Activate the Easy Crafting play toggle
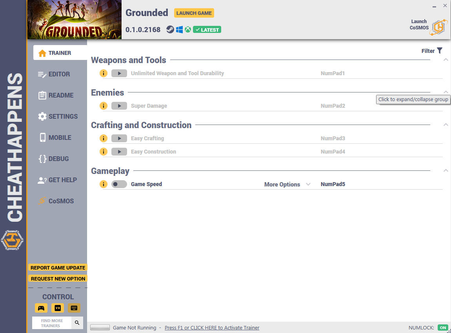The height and width of the screenshot is (333, 451). (x=119, y=138)
